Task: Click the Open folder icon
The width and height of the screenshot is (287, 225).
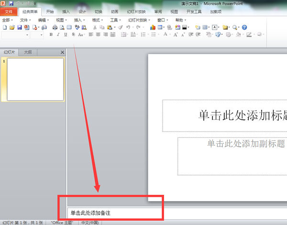Action: tap(12, 28)
